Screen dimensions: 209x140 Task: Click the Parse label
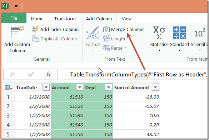[x=117, y=48]
